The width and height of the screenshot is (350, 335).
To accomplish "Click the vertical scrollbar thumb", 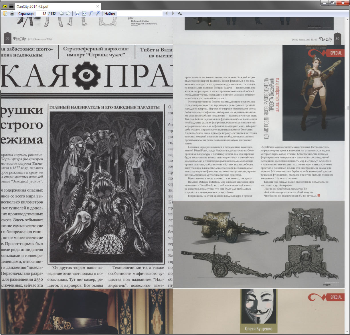I will tap(347, 108).
